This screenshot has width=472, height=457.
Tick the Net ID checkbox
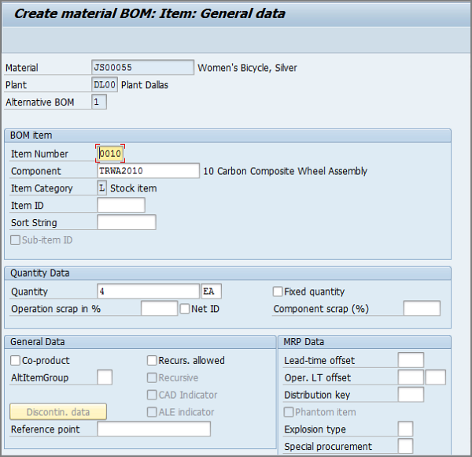(x=185, y=309)
